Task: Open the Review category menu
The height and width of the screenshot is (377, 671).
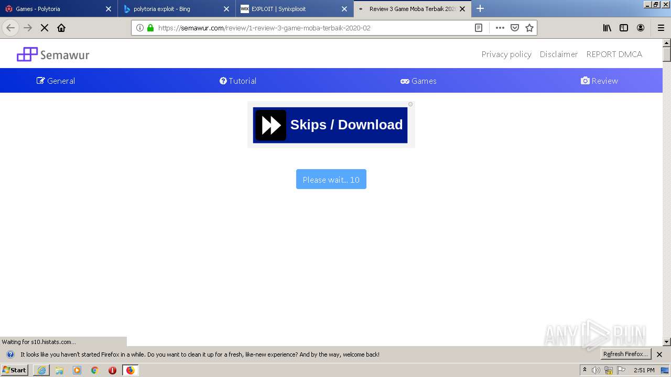Action: 599,81
